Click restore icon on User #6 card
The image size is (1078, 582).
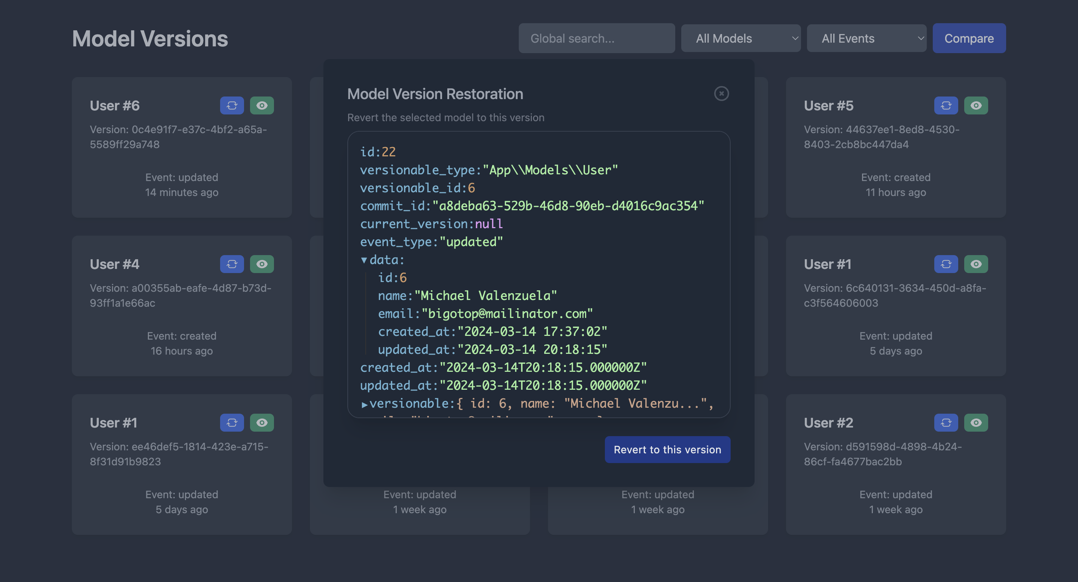point(232,105)
